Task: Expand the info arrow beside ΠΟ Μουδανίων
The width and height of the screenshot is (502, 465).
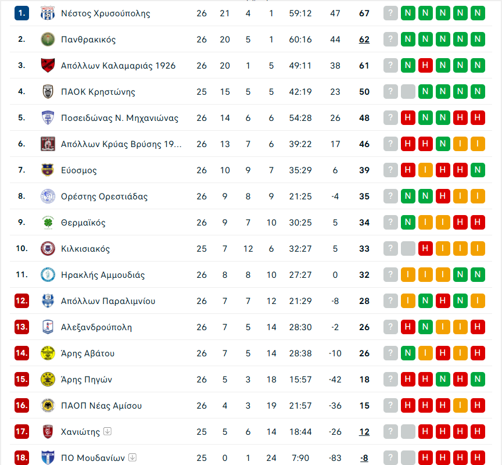Action: [x=132, y=457]
